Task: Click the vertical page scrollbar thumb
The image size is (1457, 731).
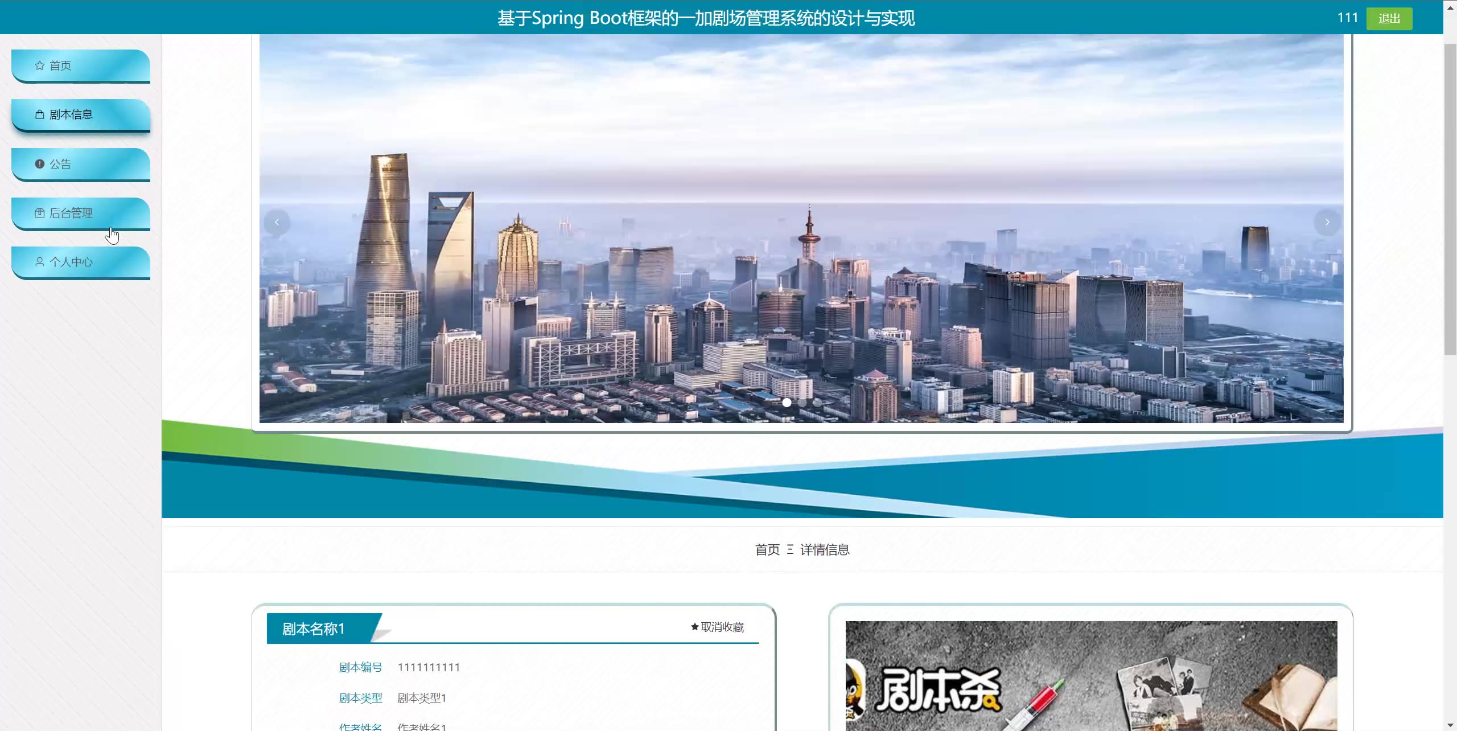Action: [x=1450, y=199]
